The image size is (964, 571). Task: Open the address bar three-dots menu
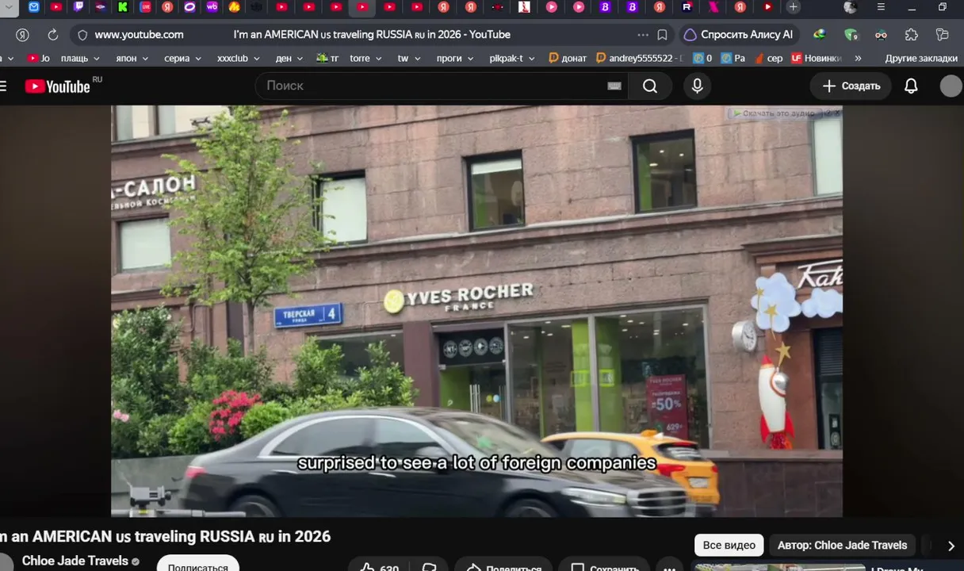click(x=643, y=35)
